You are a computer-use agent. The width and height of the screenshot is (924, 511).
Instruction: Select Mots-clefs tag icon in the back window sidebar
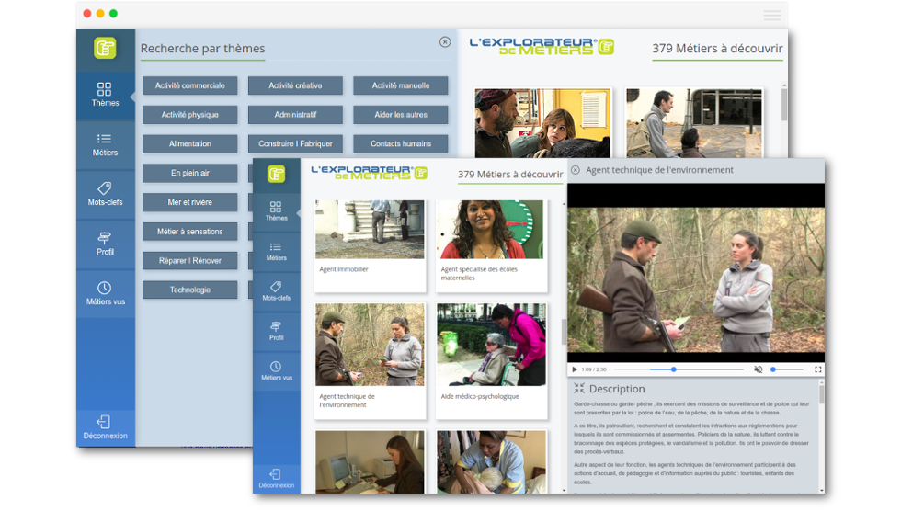104,188
